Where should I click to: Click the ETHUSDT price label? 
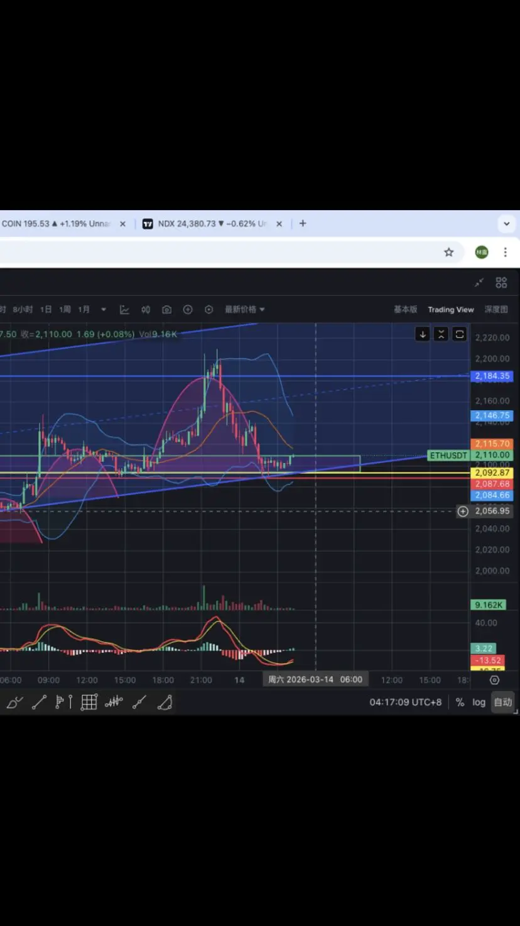pos(448,455)
